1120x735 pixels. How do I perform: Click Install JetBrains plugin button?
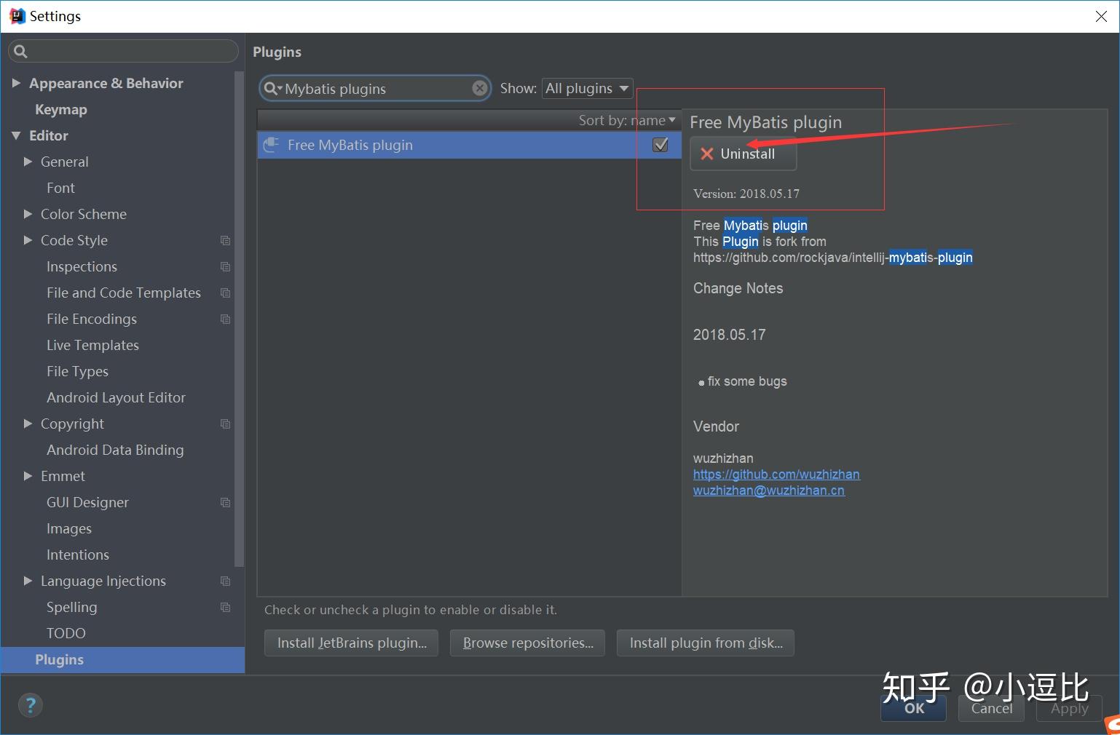click(352, 643)
